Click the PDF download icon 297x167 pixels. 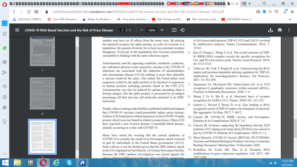270,30
